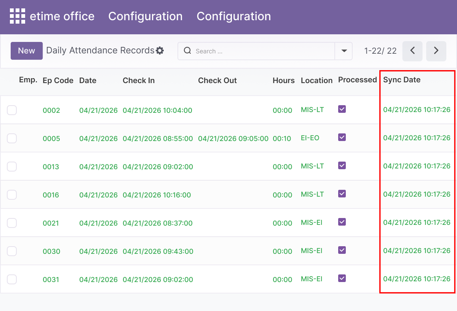Click the etime office app title
Viewport: 457px width, 311px height.
62,16
